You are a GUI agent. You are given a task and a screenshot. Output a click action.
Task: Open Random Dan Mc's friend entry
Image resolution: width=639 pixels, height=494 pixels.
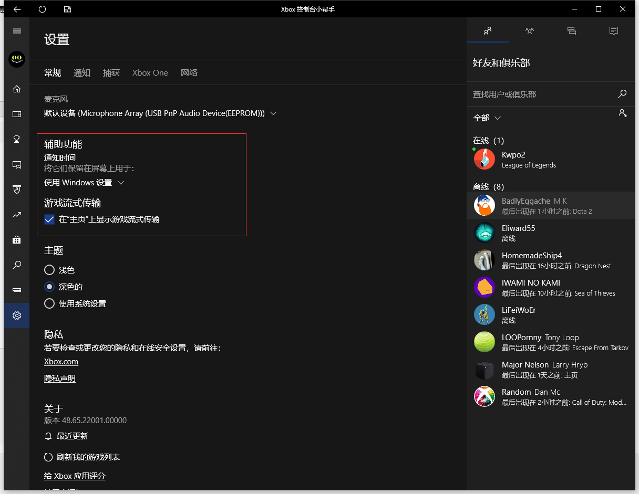(551, 396)
